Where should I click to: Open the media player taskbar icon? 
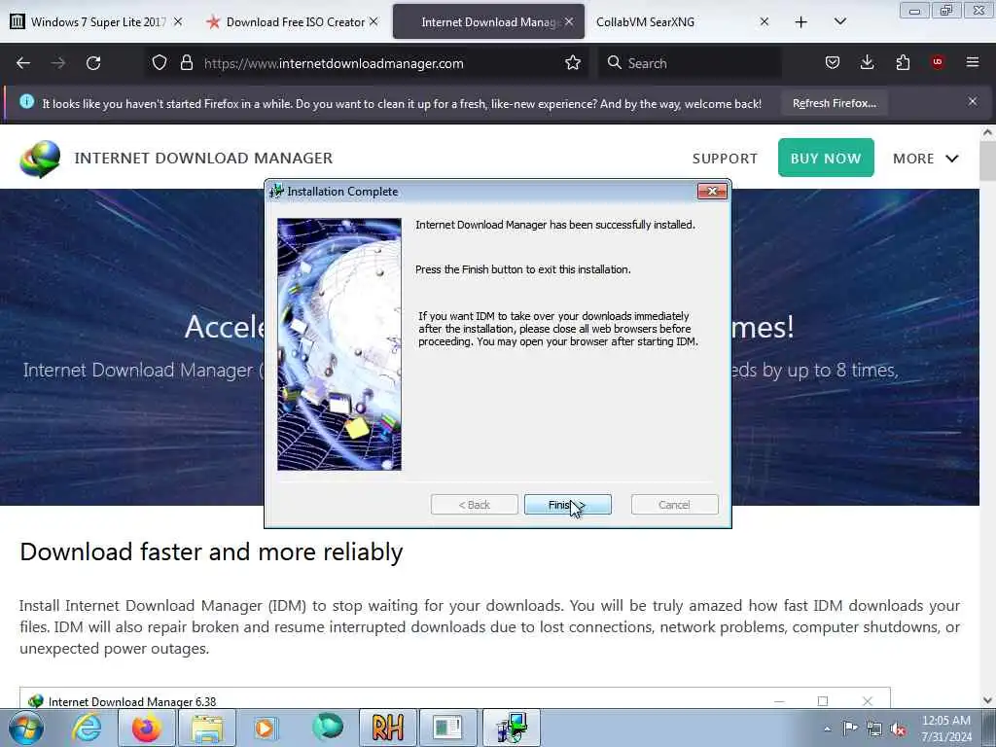(266, 728)
